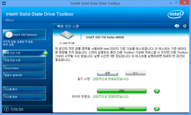The image size is (191, 115).
Task: Open 시스템 정보 section
Action: tap(25, 97)
